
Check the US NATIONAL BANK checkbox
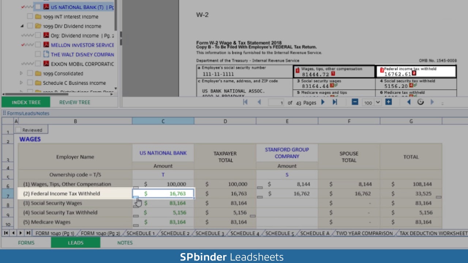tap(38, 7)
